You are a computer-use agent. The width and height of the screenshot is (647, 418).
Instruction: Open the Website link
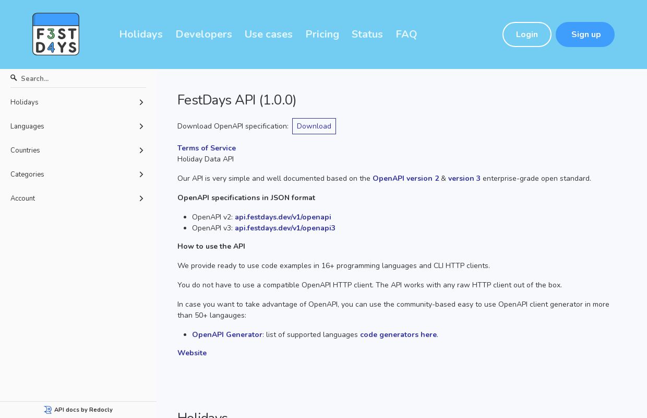(x=192, y=353)
